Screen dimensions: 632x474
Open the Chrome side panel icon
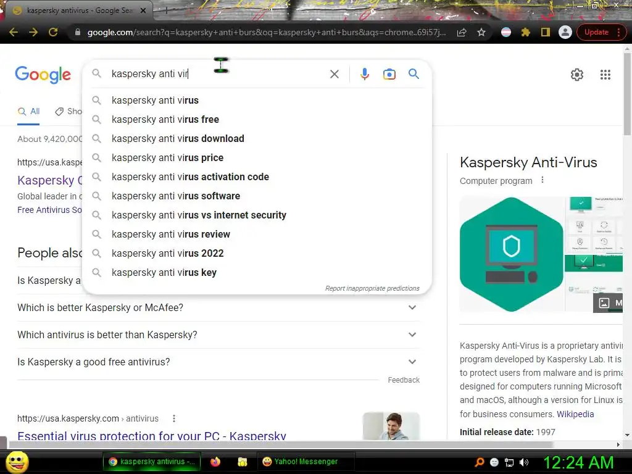tap(546, 32)
